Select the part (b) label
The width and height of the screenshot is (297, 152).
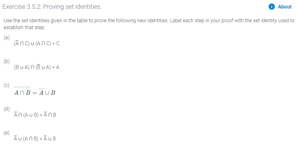point(7,61)
